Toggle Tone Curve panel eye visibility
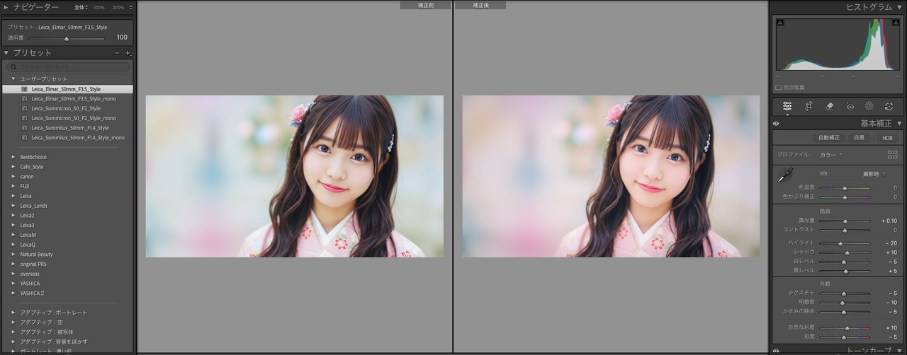Viewport: 907px width, 355px height. (777, 350)
